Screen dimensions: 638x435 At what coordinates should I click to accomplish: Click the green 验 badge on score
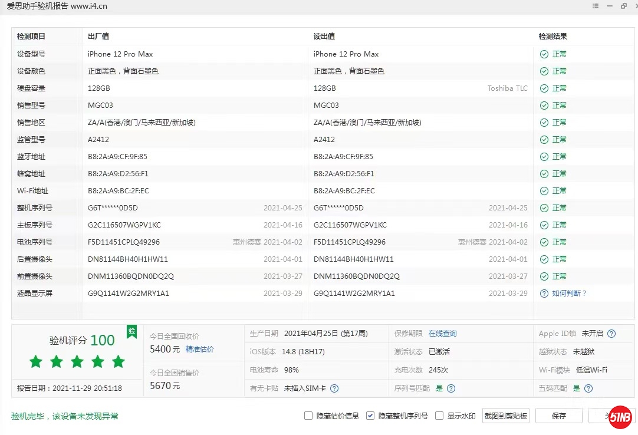pos(131,332)
